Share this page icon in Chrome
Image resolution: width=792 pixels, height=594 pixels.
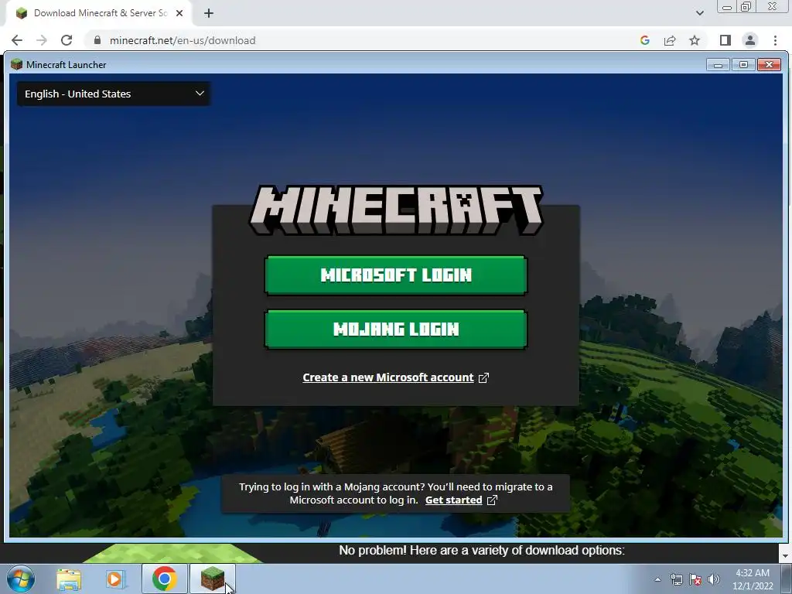[670, 40]
